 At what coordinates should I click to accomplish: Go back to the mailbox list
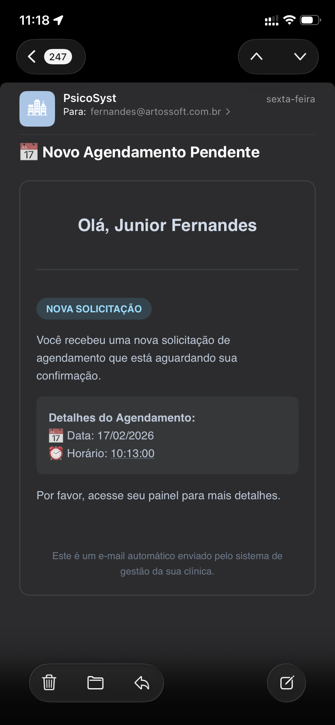click(32, 57)
